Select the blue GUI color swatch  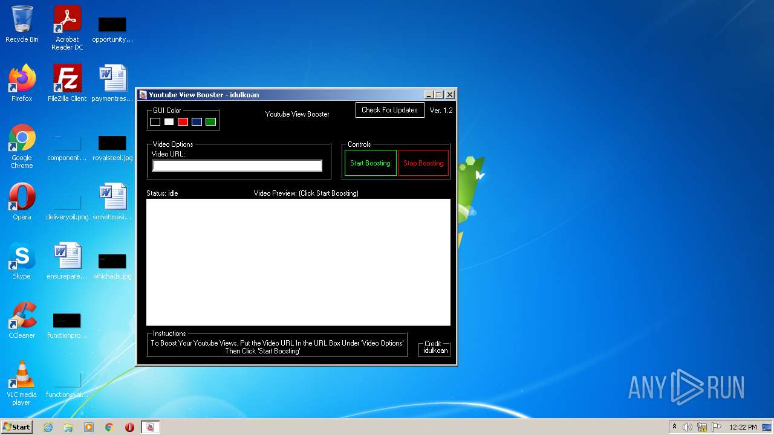(197, 122)
